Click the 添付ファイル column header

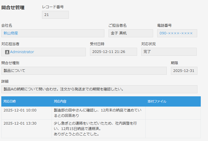click(x=157, y=101)
